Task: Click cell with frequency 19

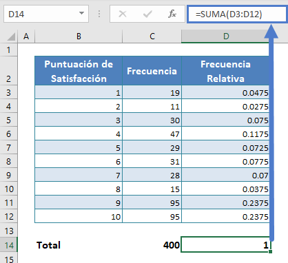Action: (152, 92)
